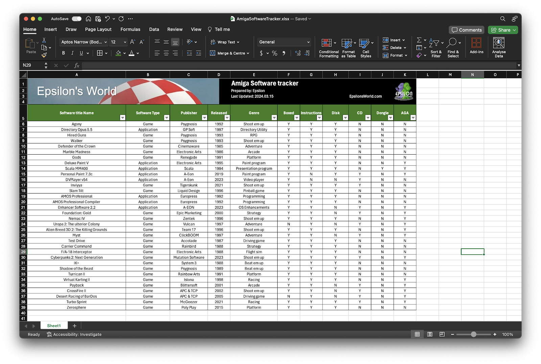This screenshot has width=541, height=364.
Task: Redo the last action
Action: (121, 19)
